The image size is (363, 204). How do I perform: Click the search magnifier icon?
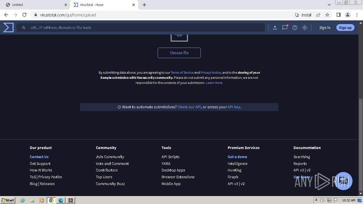pos(24,27)
